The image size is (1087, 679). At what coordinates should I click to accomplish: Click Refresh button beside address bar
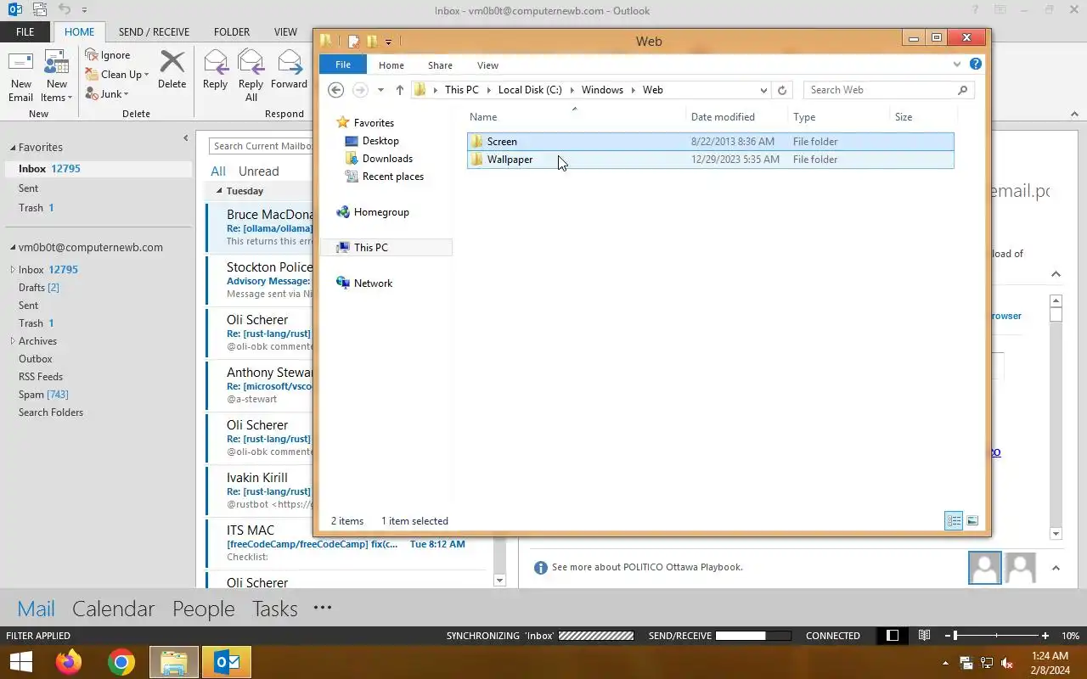coord(782,90)
